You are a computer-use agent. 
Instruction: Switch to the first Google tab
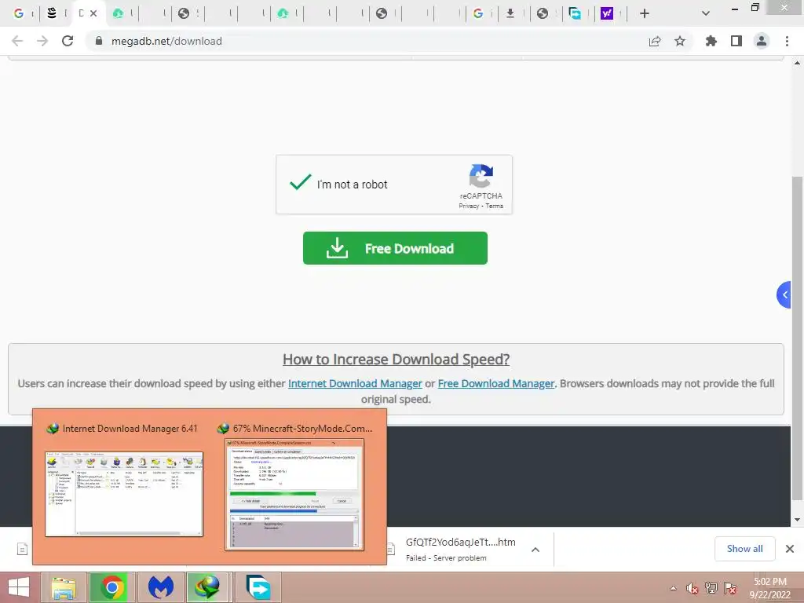point(19,14)
